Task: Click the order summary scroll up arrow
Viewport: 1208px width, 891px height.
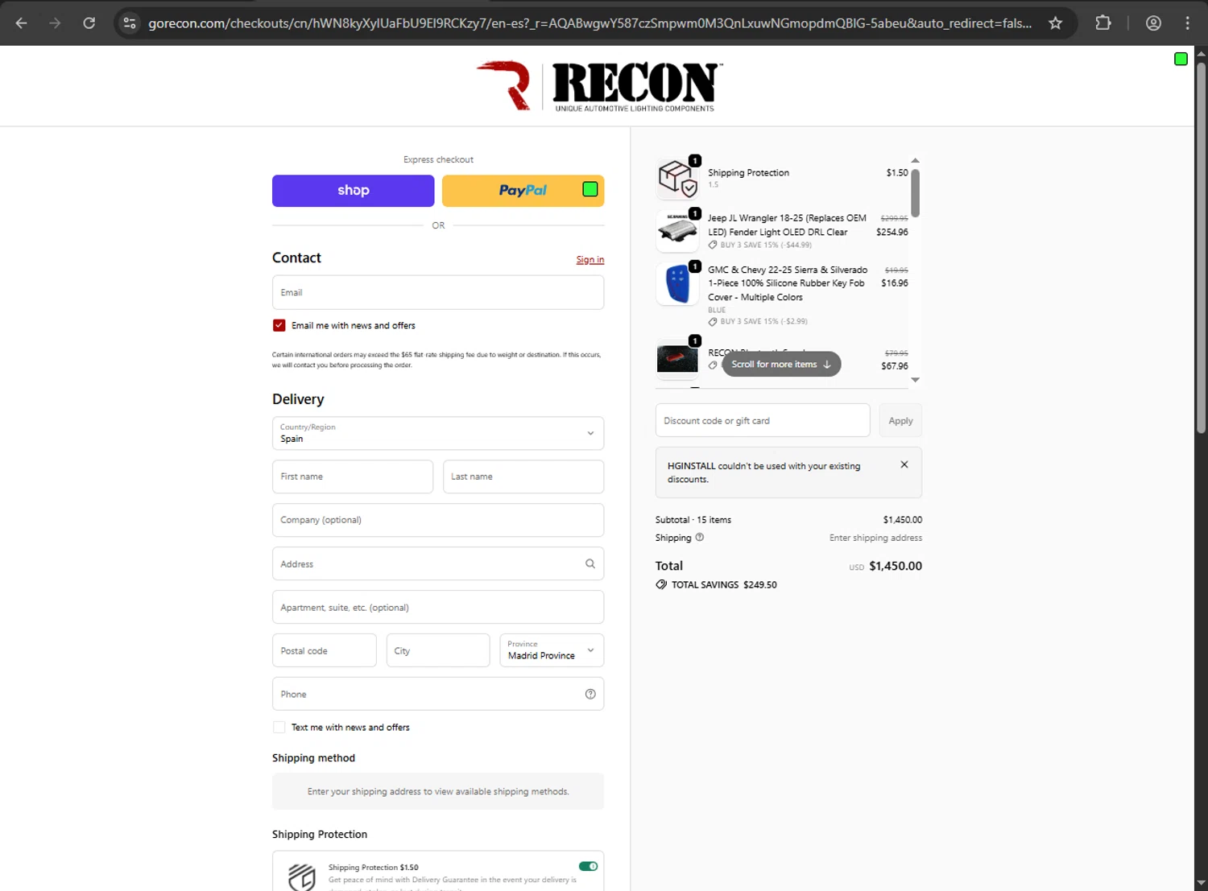Action: tap(915, 160)
